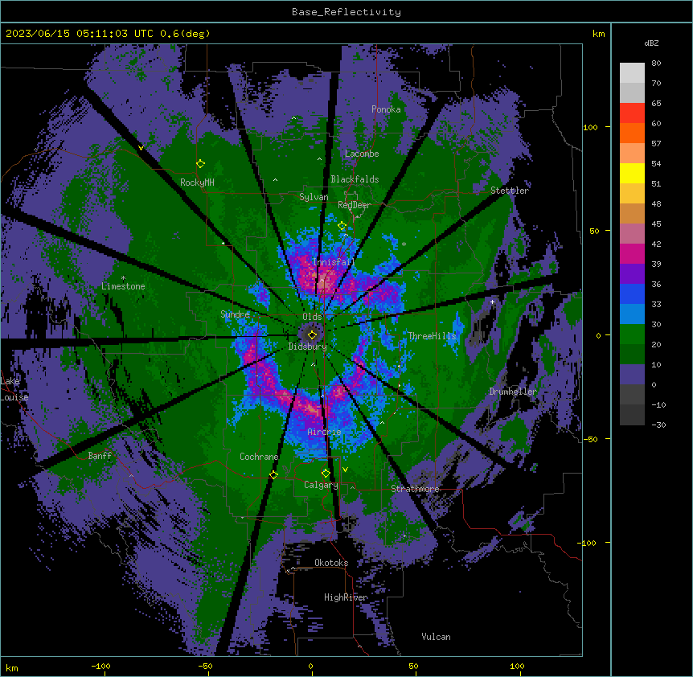Select the dark gray 0 to -10 dBZ swatch
693x677 pixels.
(x=632, y=395)
